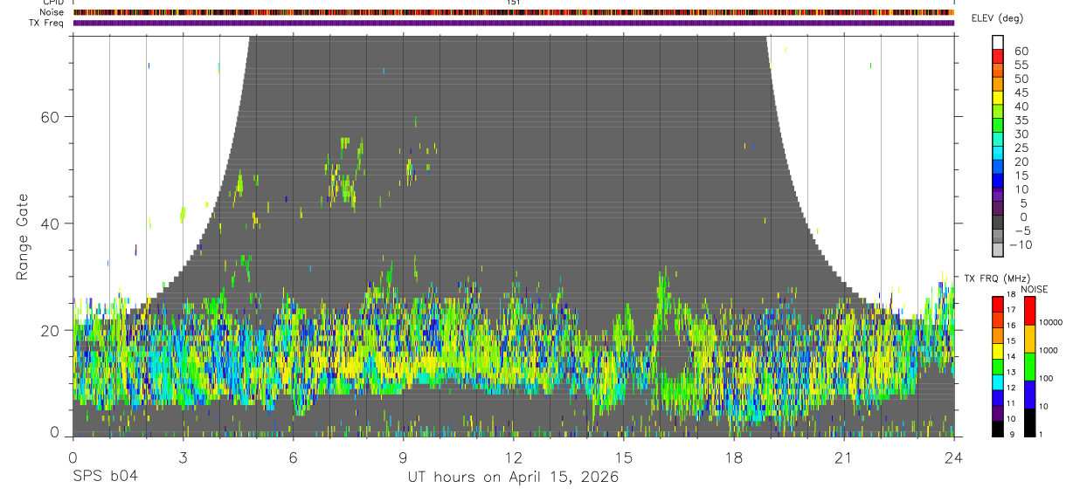
Task: Click the red top swatch of NOISE bar
Action: (1029, 310)
